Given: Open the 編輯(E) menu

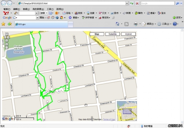Looking at the screenshot, I should pos(17,9).
